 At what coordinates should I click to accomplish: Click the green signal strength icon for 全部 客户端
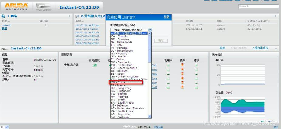(94, 65)
